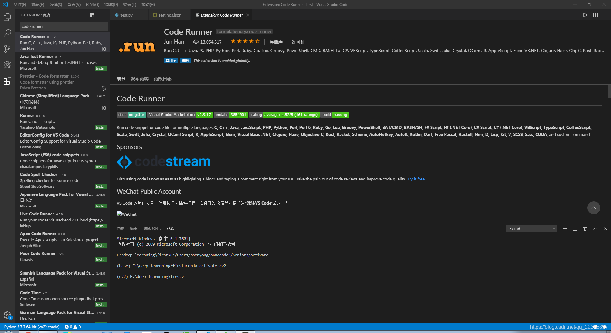The image size is (611, 333).
Task: Clear extensions search results icon
Action: click(92, 15)
